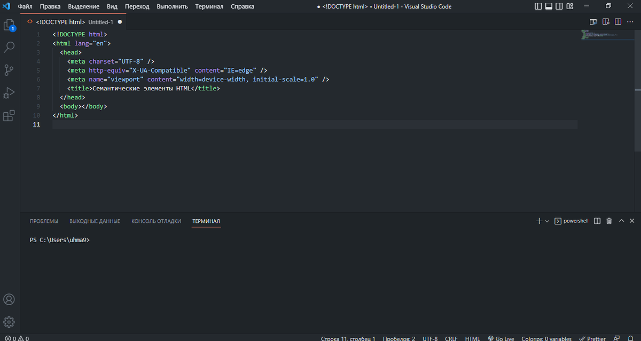Open the Справка menu
The height and width of the screenshot is (341, 641).
coord(243,6)
